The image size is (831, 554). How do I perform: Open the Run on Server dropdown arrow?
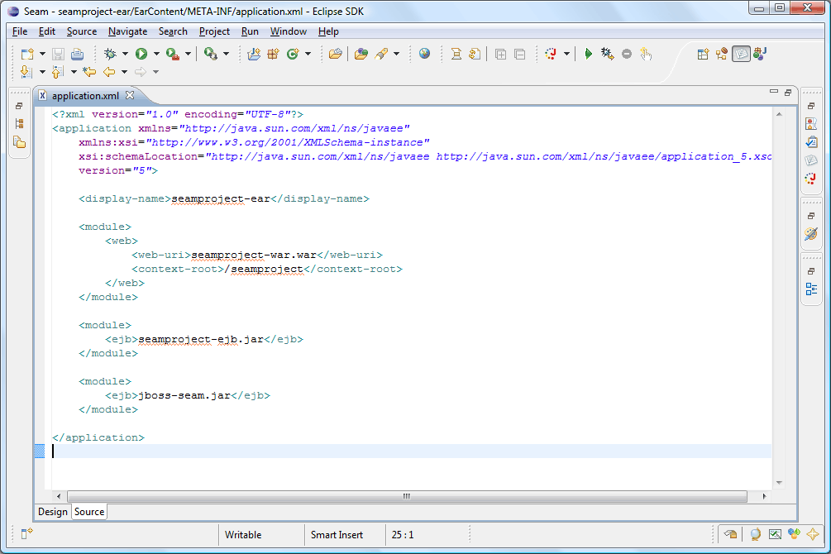(x=226, y=54)
